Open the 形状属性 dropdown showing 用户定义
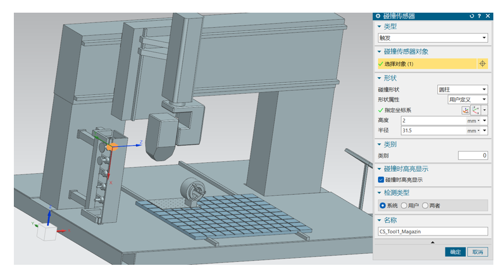This screenshot has width=502, height=274. (x=467, y=100)
